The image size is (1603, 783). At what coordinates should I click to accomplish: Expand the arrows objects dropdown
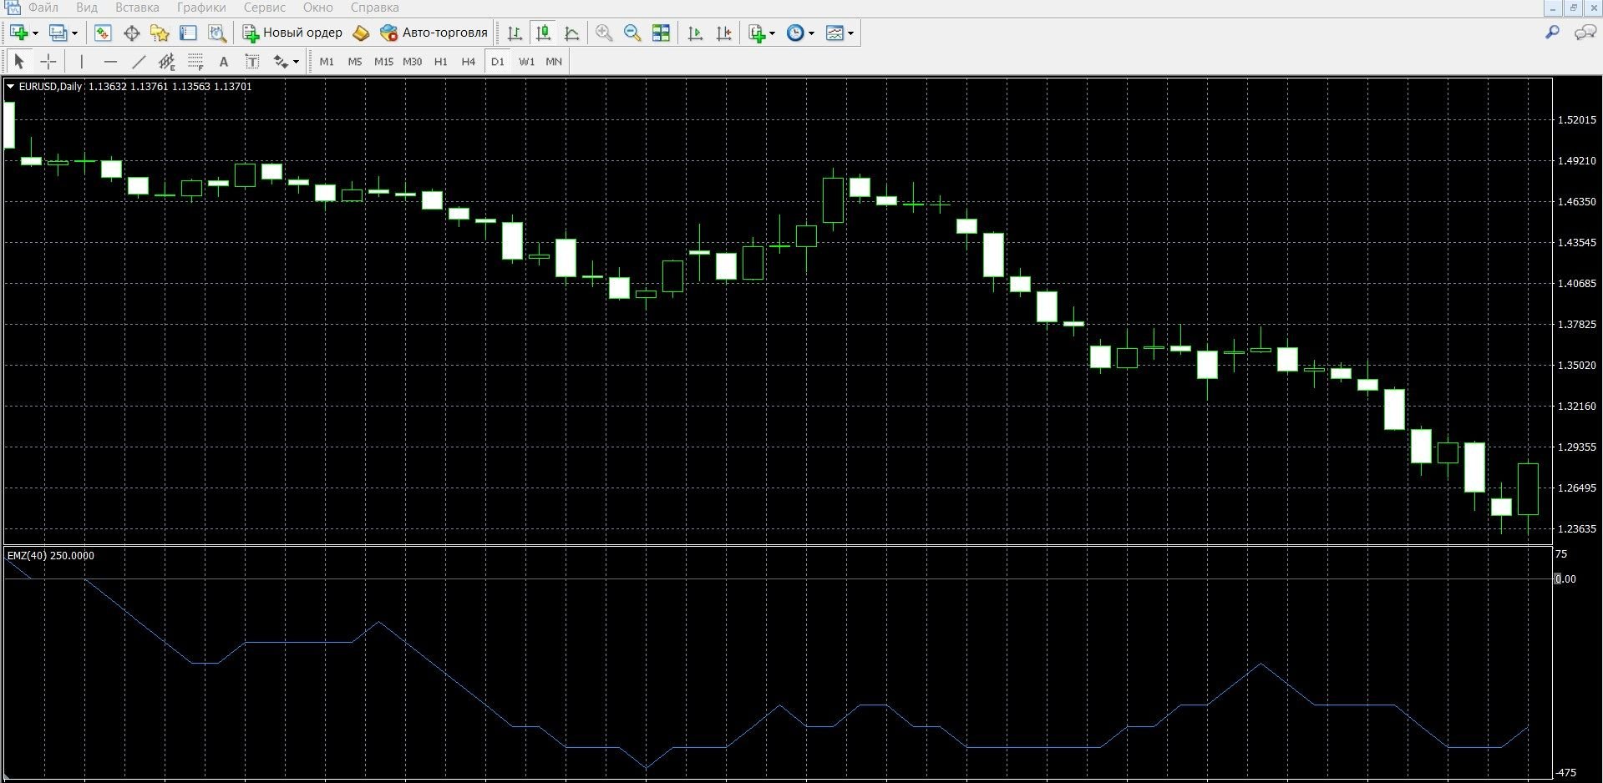pos(296,62)
